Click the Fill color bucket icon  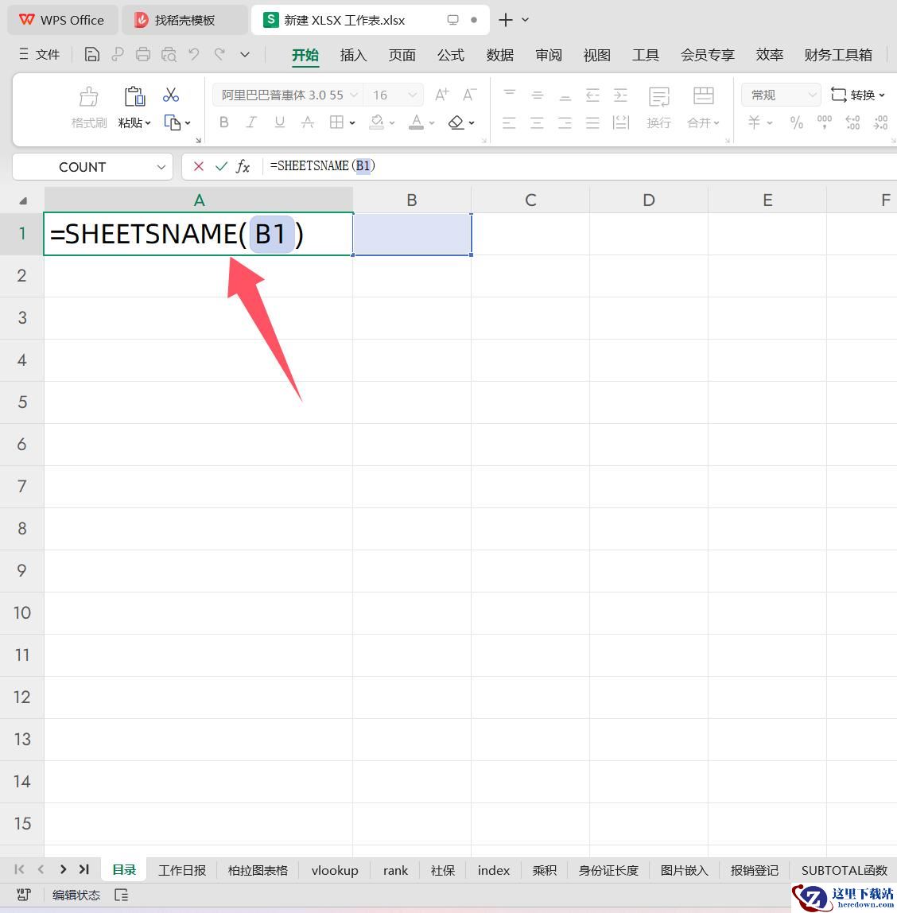377,122
